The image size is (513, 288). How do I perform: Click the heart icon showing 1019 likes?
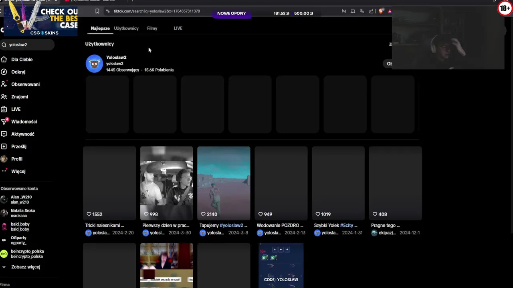(x=318, y=214)
